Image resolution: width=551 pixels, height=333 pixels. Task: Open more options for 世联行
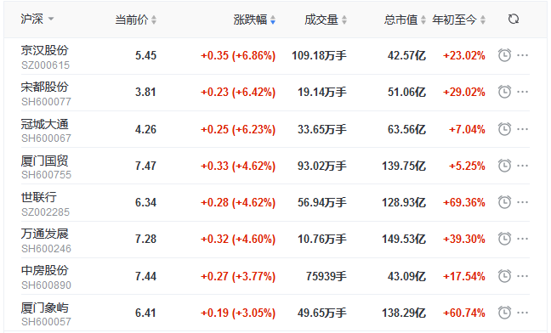tap(523, 202)
